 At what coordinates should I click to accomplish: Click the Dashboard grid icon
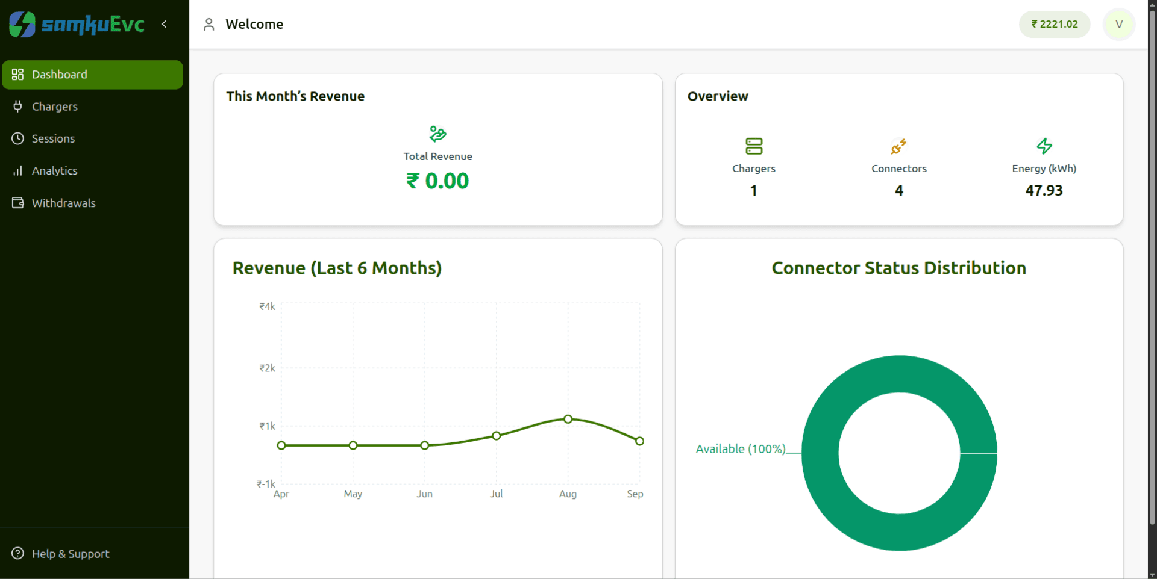click(x=17, y=75)
